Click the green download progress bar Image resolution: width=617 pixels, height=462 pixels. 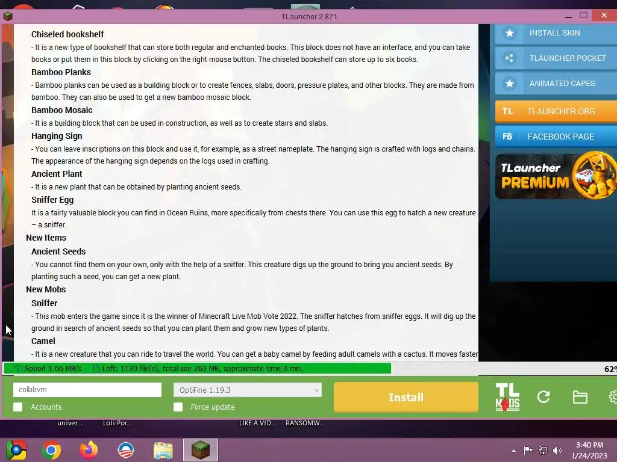(197, 369)
